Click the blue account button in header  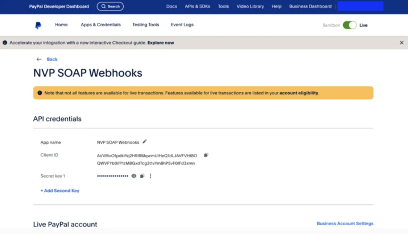click(x=360, y=6)
